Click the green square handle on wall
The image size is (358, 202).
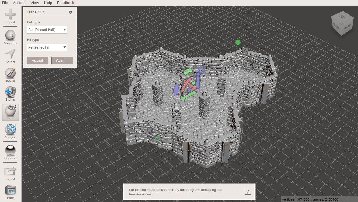click(158, 137)
